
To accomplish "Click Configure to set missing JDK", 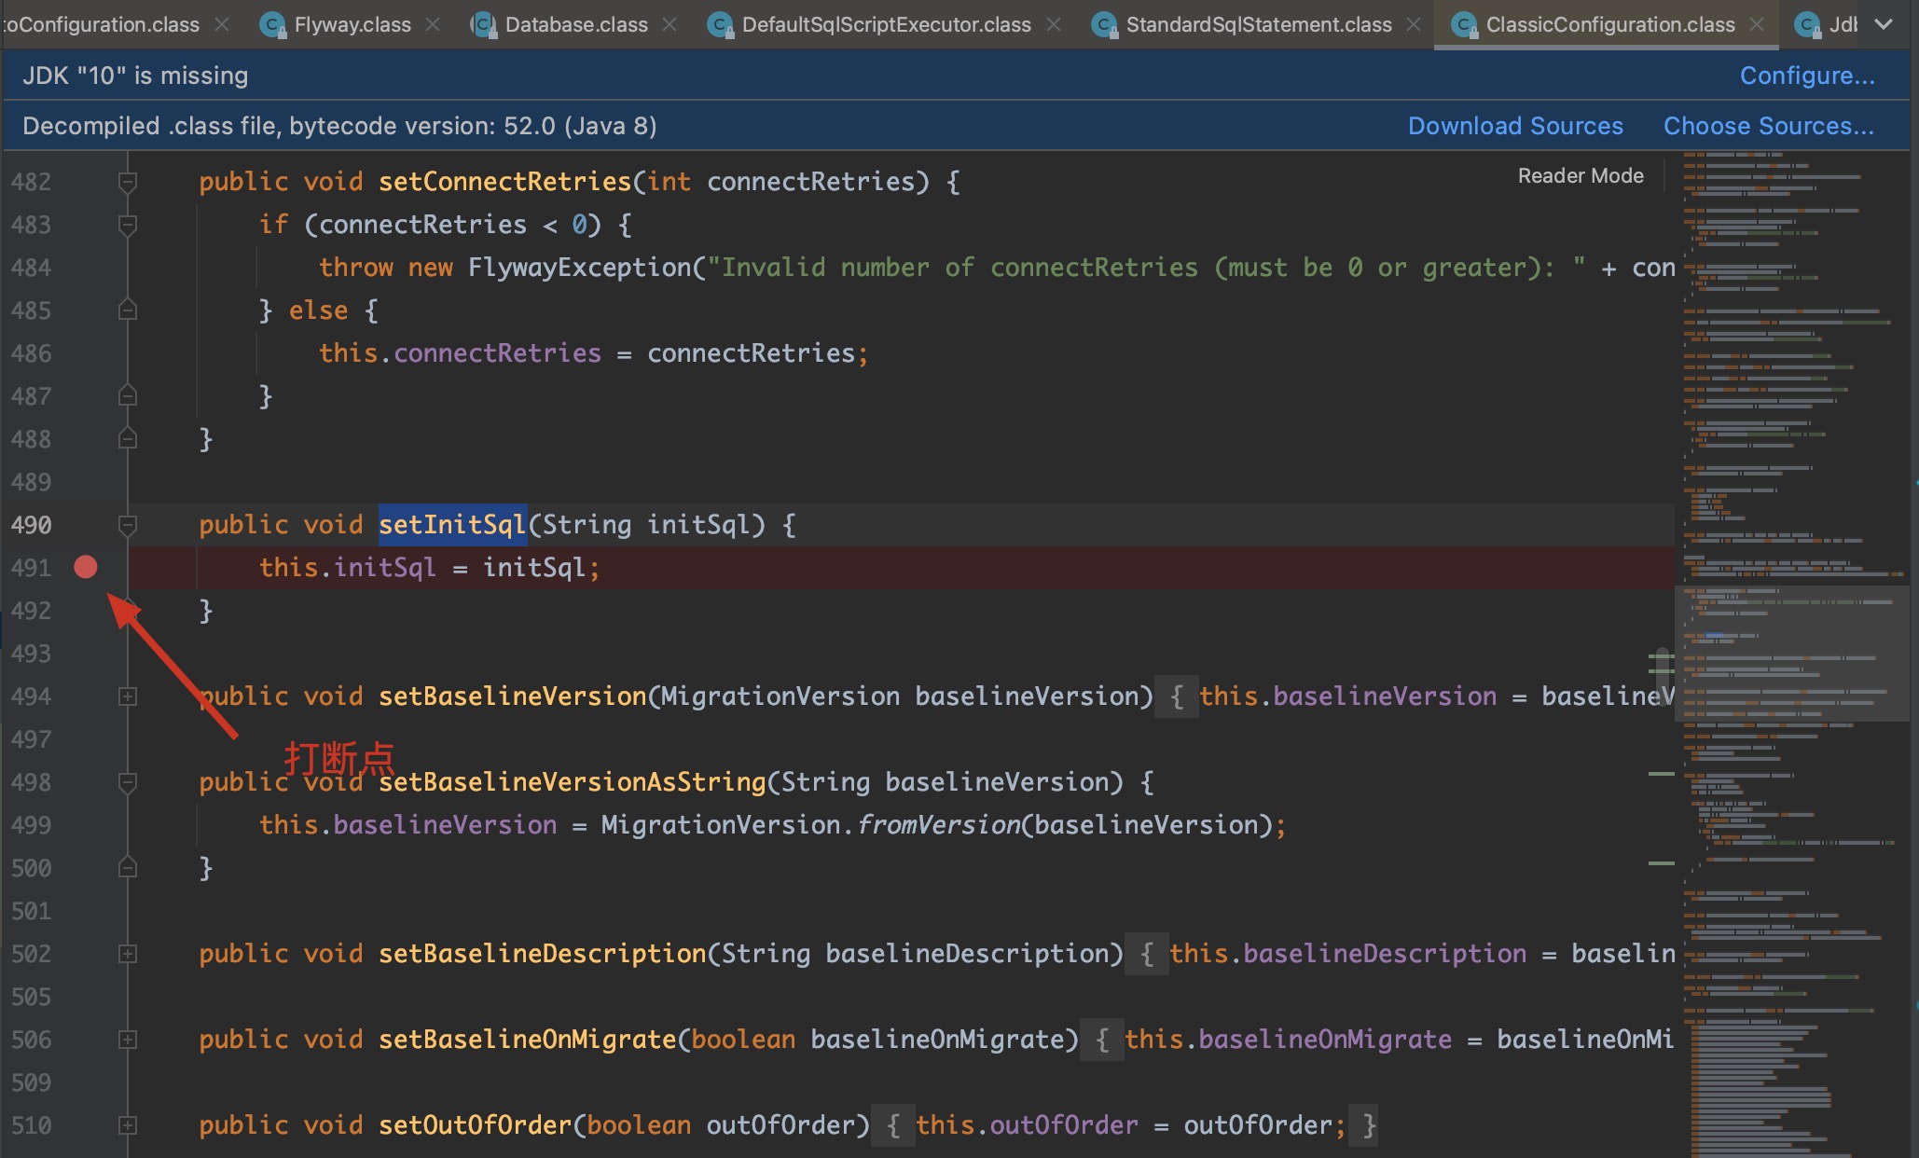I will (1806, 76).
